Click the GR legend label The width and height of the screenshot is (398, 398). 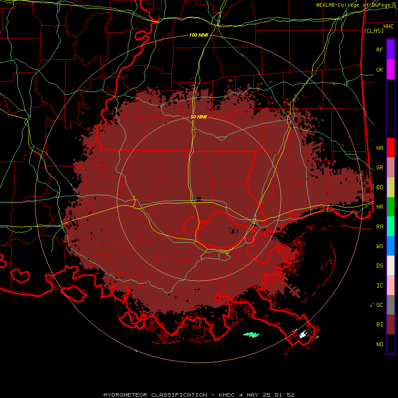379,168
